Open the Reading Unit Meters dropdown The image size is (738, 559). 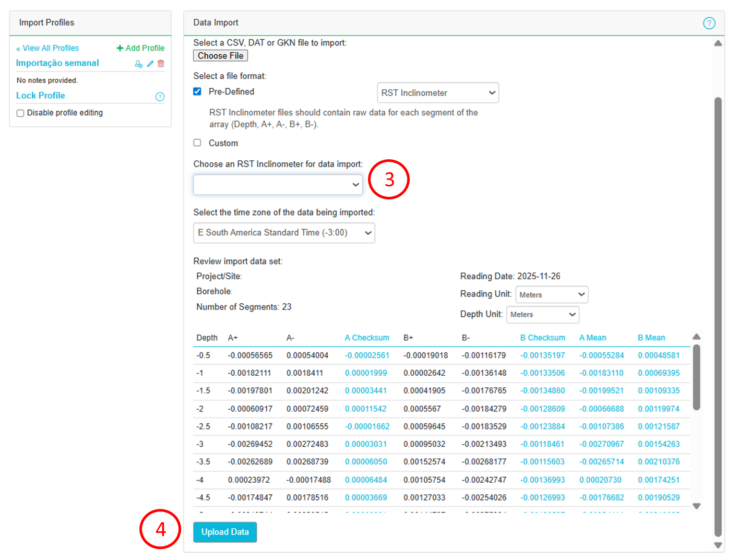(552, 294)
